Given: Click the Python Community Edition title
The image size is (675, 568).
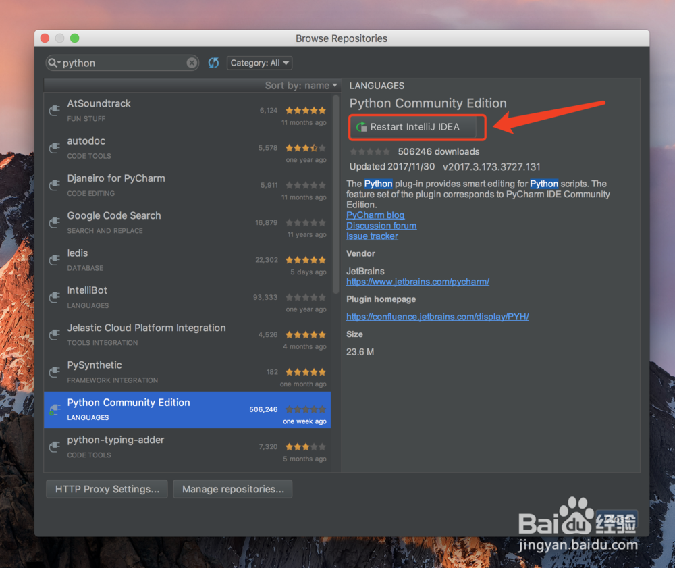Looking at the screenshot, I should [x=428, y=103].
